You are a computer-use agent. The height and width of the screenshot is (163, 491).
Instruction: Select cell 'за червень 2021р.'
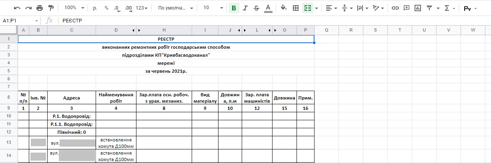tap(166, 71)
